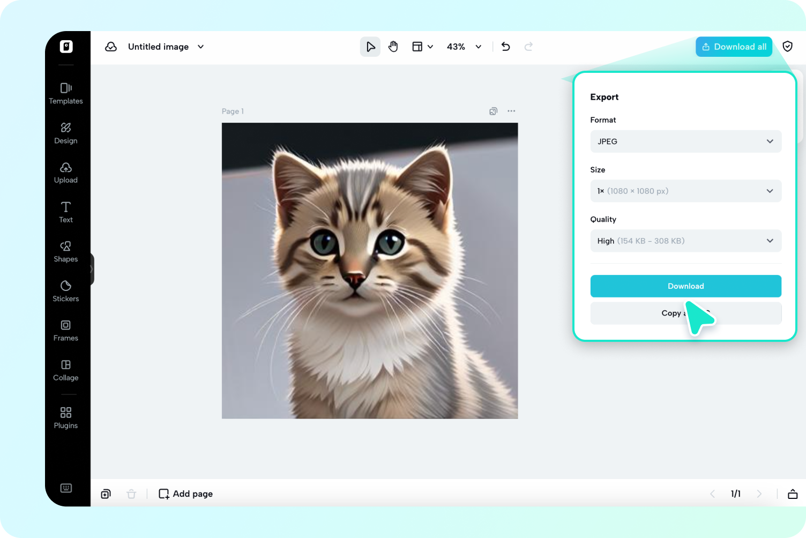Screen dimensions: 806x538
Task: Select the pointer select tool
Action: 370,47
